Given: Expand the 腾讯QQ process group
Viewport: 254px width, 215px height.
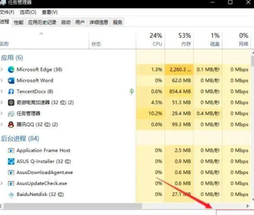Looking at the screenshot, I should coord(2,124).
